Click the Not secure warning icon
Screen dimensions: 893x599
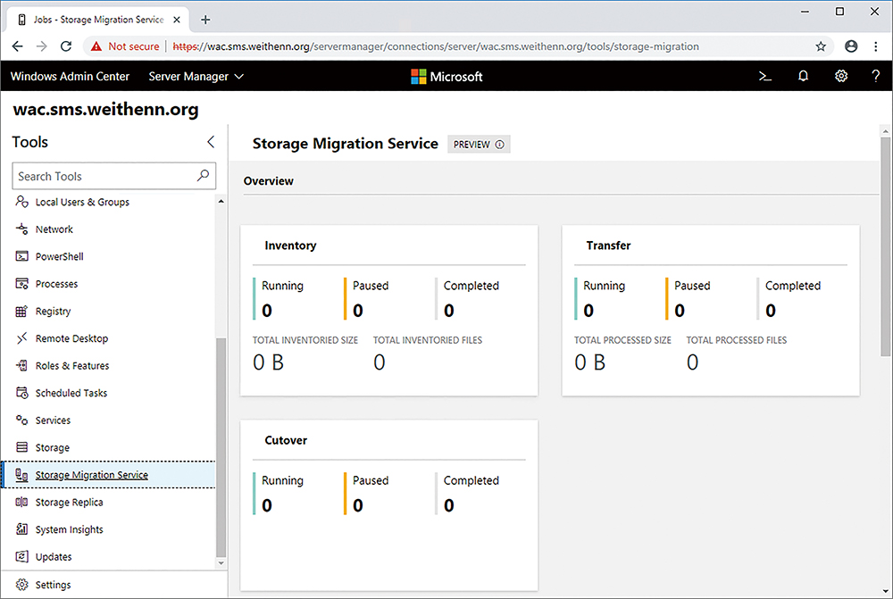pyautogui.click(x=96, y=46)
